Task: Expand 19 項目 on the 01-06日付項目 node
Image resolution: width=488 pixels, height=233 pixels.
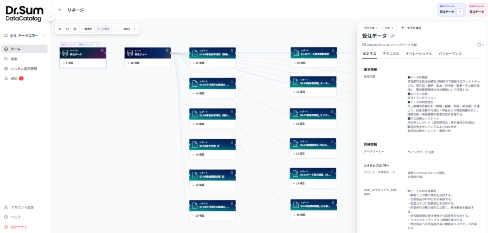Action: tap(200, 215)
